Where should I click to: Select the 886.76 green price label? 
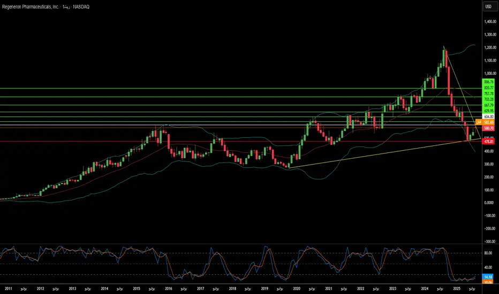[x=488, y=82]
